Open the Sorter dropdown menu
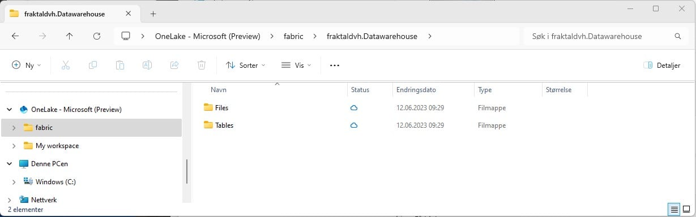The height and width of the screenshot is (217, 696). click(x=246, y=65)
